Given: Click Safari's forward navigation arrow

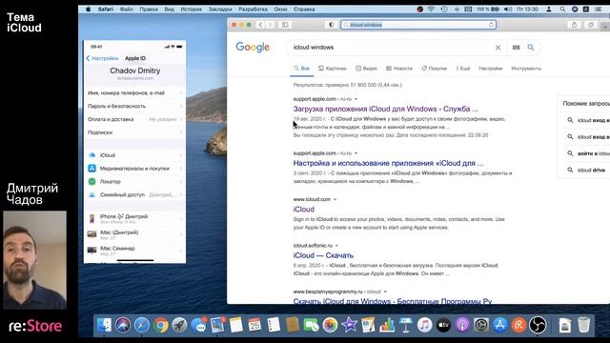Looking at the screenshot, I should 270,25.
